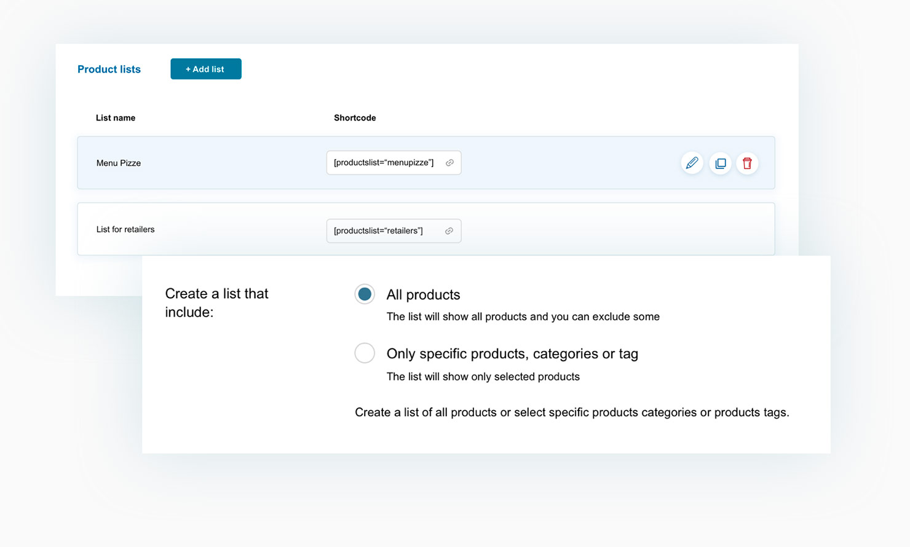Choose Only specific products radio option
This screenshot has width=910, height=547.
365,353
